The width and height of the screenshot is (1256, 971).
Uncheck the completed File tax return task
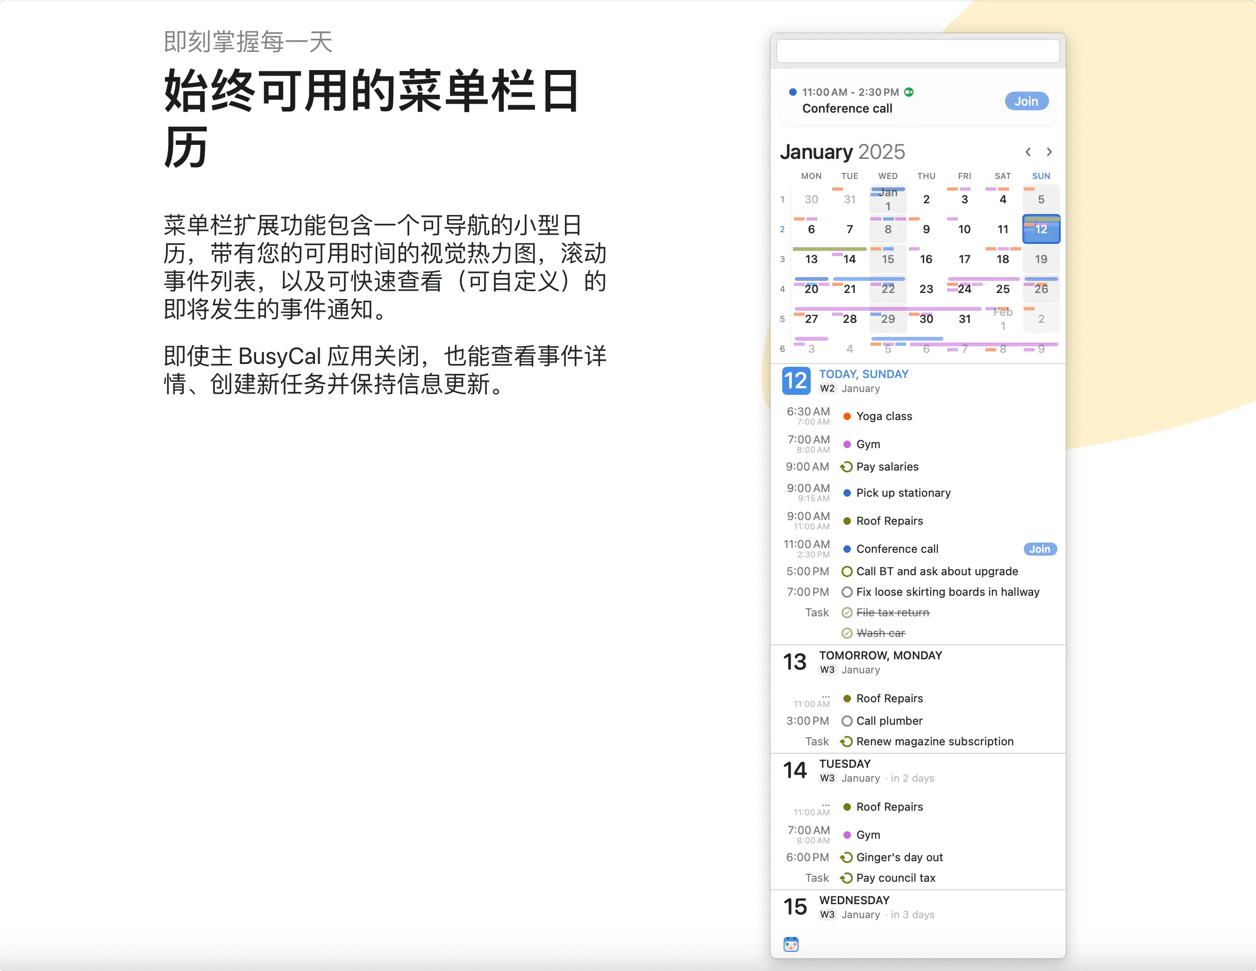(847, 613)
